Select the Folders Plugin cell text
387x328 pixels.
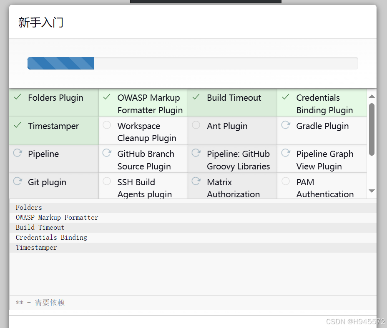coord(55,98)
